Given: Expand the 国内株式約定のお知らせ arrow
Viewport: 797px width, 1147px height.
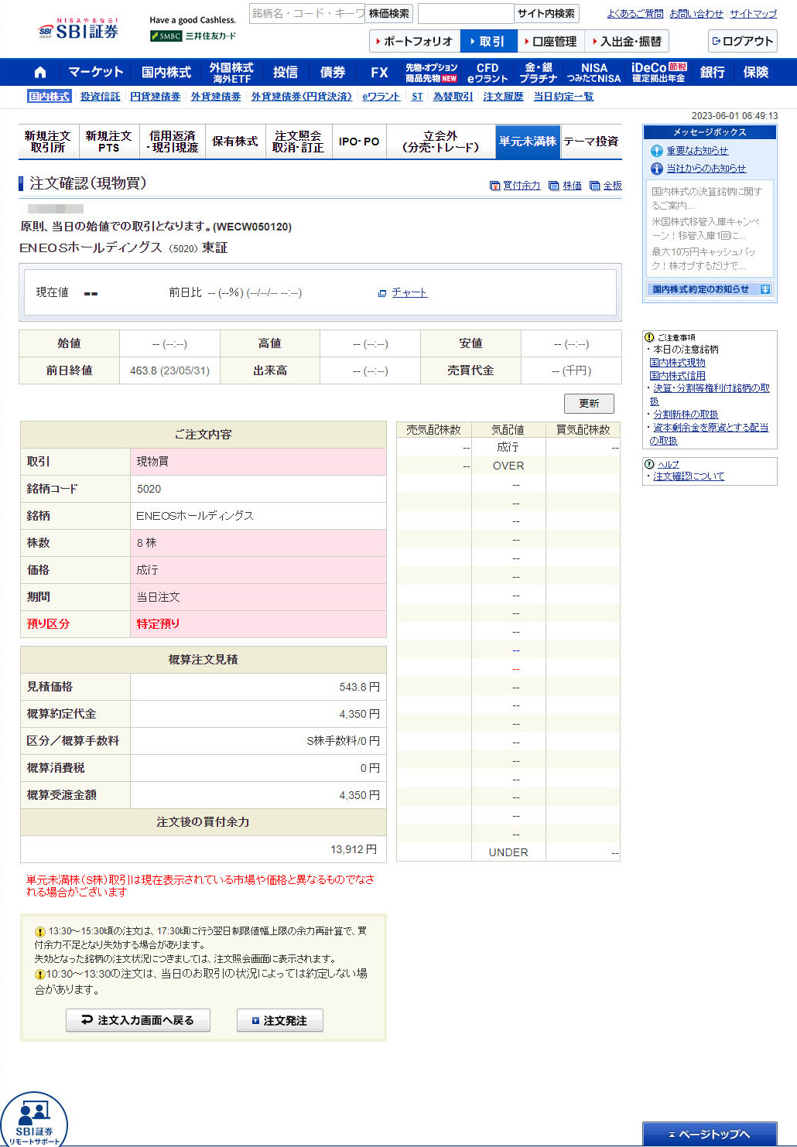Looking at the screenshot, I should pos(765,289).
